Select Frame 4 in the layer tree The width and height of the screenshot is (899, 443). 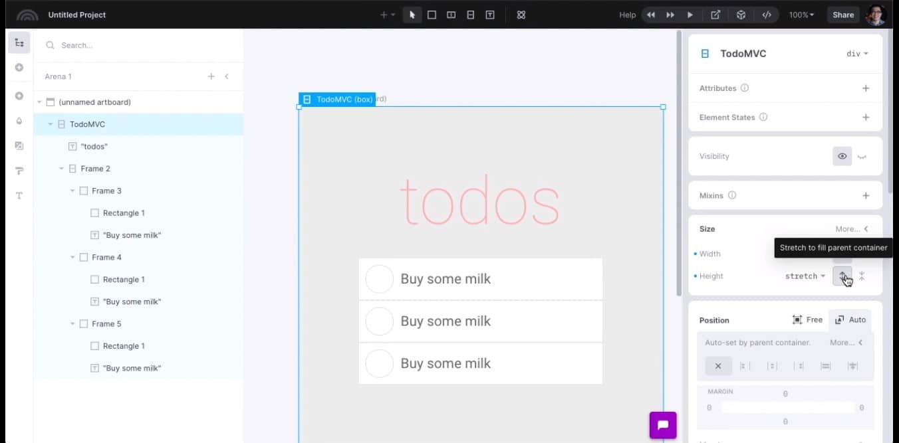(138, 257)
